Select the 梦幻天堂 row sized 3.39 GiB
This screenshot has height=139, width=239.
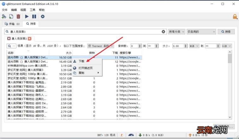(74, 70)
